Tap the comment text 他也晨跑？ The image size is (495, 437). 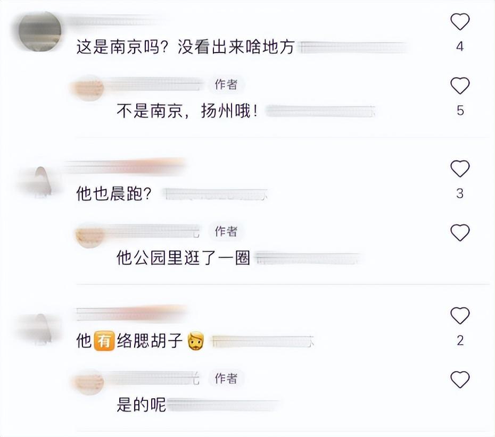pyautogui.click(x=114, y=194)
